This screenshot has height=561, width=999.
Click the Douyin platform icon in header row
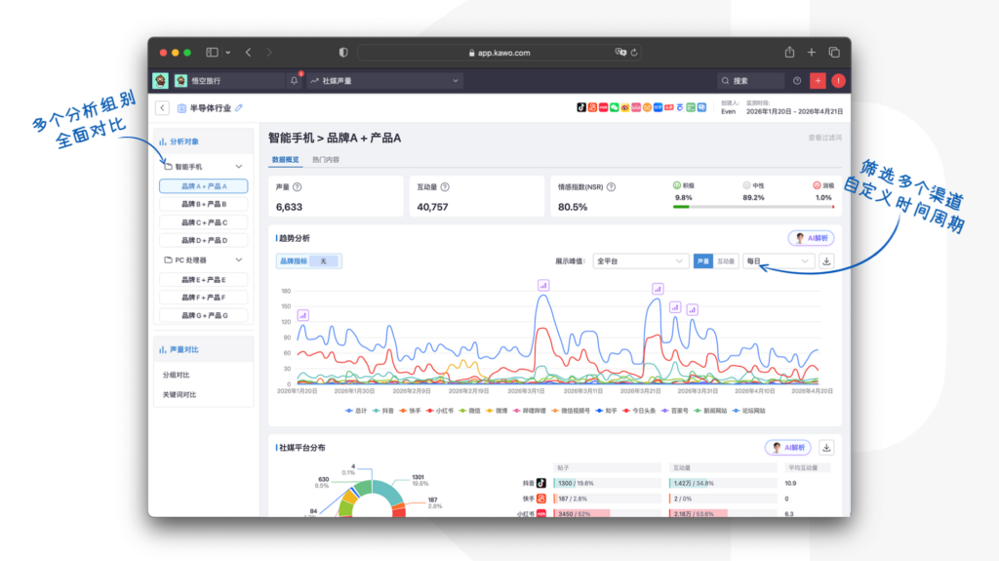(581, 107)
